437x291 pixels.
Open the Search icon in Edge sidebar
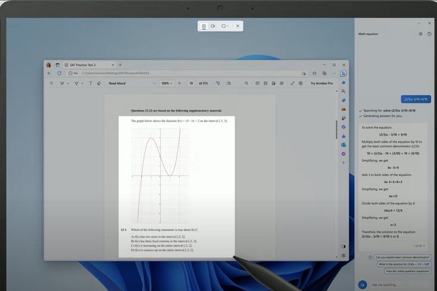pyautogui.click(x=344, y=92)
